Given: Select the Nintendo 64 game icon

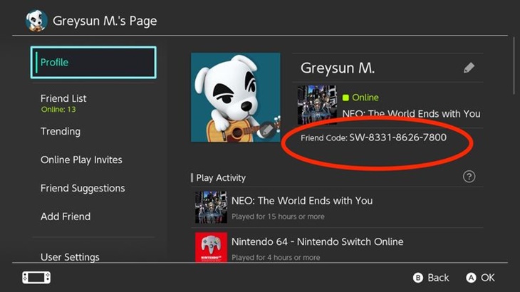Looking at the screenshot, I should point(212,247).
